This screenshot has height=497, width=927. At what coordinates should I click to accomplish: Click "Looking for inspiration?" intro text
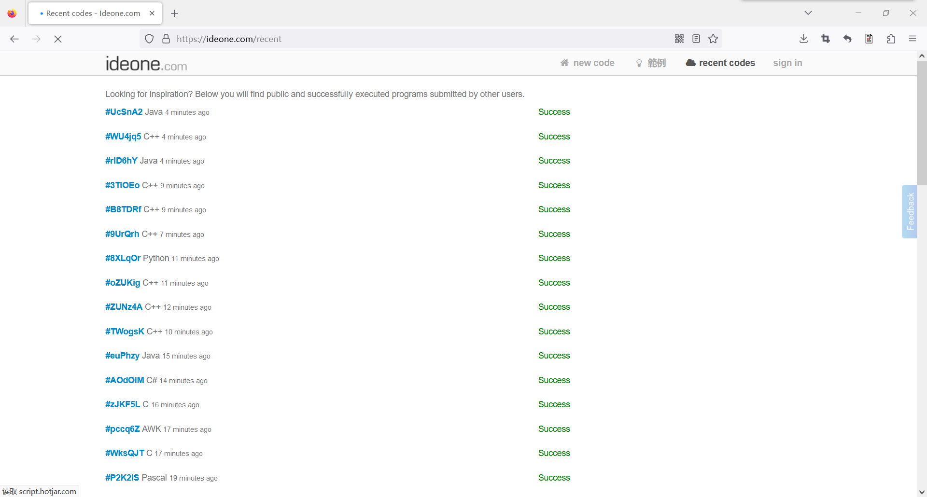click(x=149, y=94)
